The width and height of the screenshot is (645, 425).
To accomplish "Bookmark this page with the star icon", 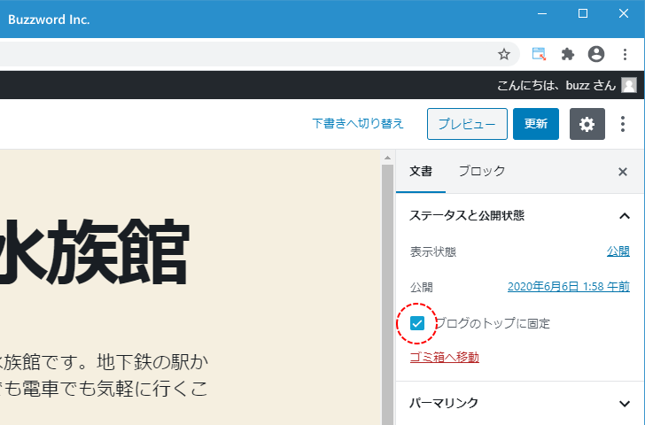I will (x=504, y=54).
